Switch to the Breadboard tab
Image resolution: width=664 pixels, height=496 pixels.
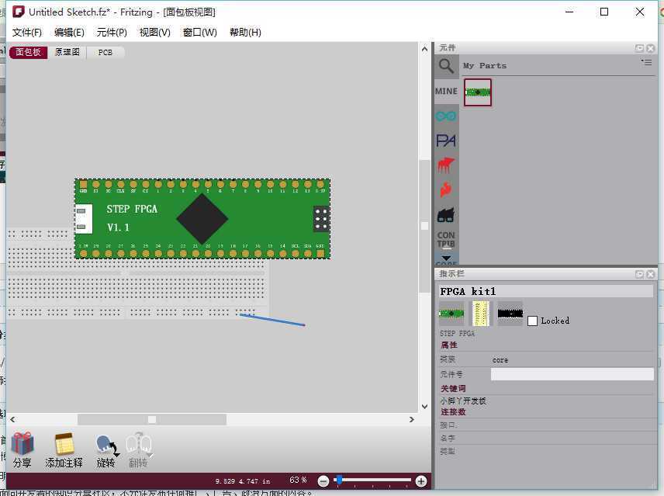coord(28,52)
